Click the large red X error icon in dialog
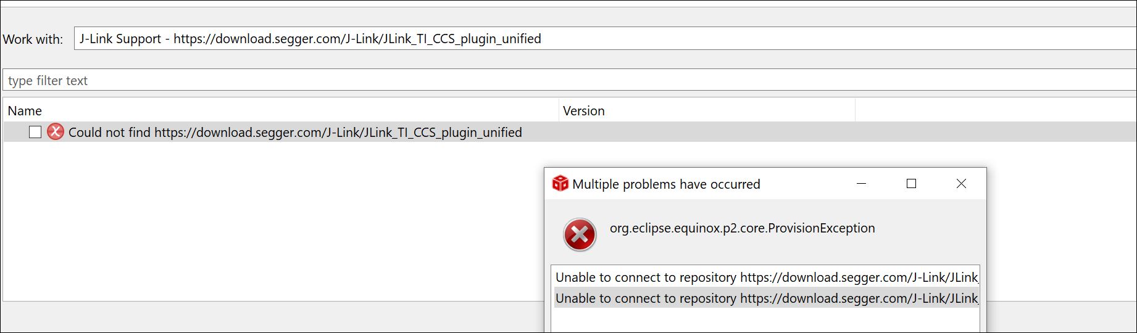Screen dimensions: 1137x333 pyautogui.click(x=580, y=234)
